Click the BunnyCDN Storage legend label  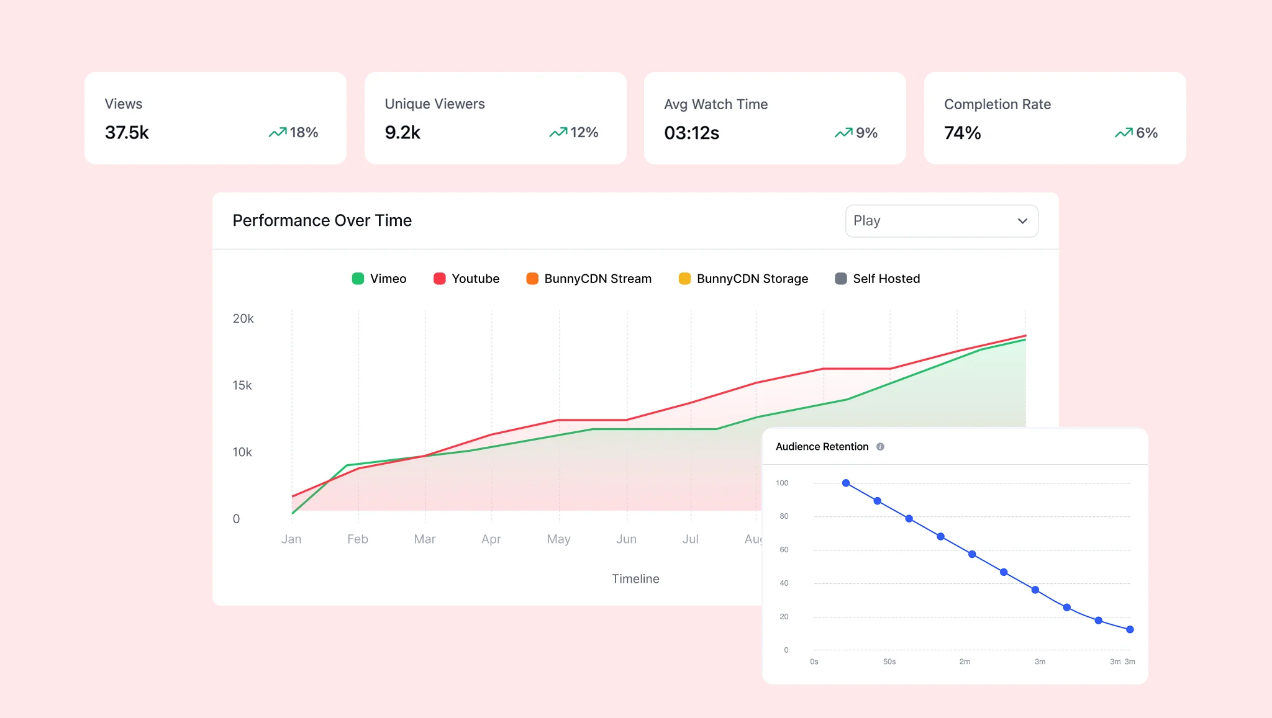[753, 279]
